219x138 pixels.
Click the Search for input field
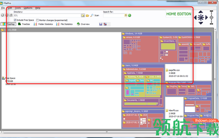tap(114, 15)
